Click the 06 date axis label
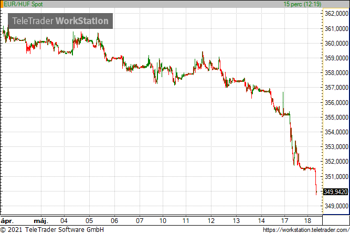This screenshot has height=234, width=350. coord(114,221)
